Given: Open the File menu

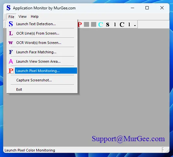Looking at the screenshot, I should (x=11, y=17).
